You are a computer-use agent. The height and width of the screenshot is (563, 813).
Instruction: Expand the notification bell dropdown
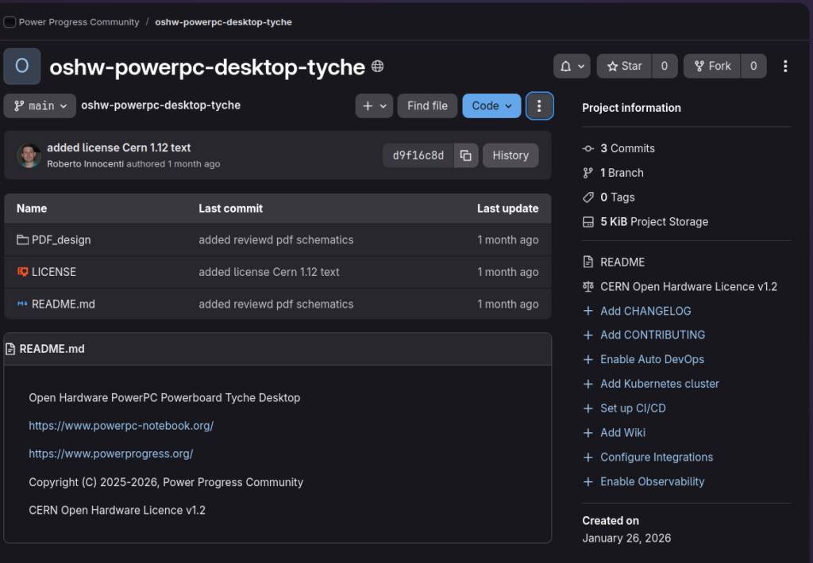point(572,67)
